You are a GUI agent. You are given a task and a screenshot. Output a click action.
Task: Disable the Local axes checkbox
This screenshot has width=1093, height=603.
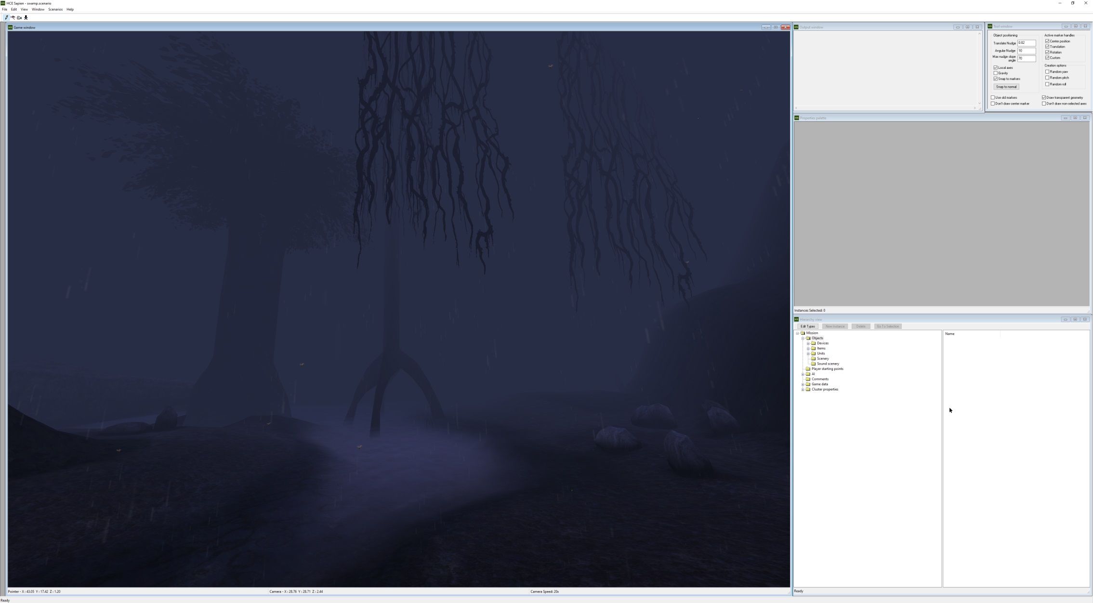pyautogui.click(x=996, y=67)
